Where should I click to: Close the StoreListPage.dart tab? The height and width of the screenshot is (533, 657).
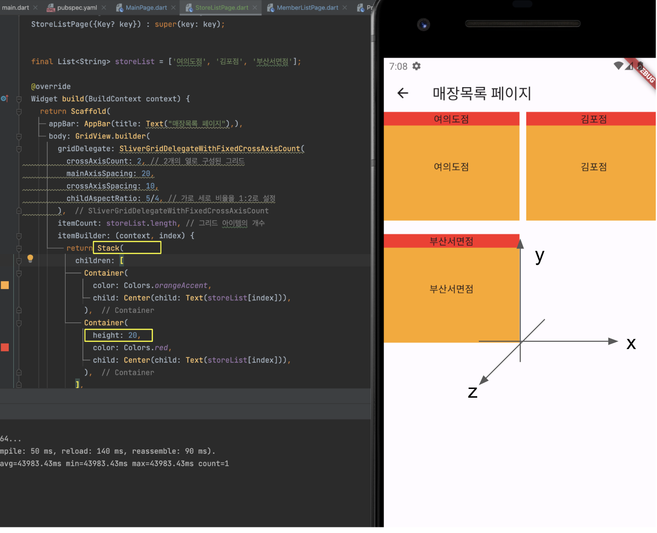(255, 7)
